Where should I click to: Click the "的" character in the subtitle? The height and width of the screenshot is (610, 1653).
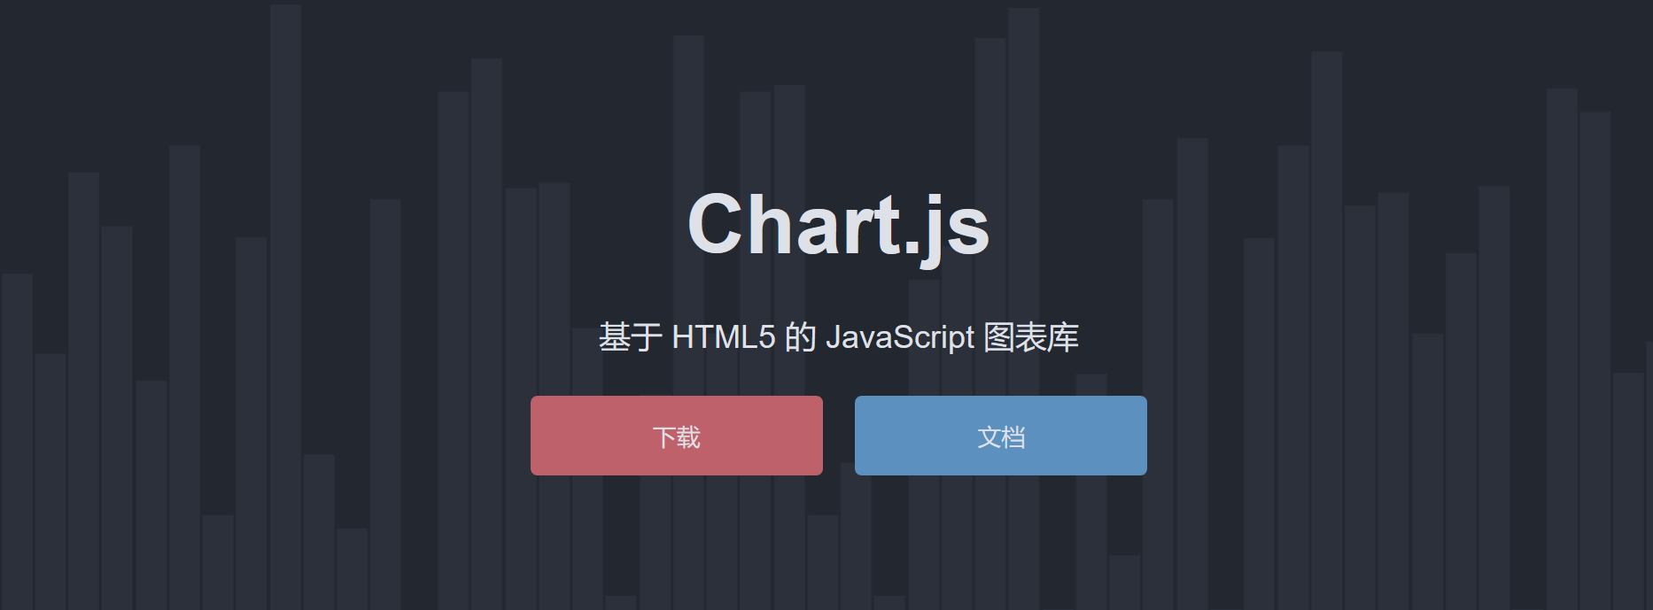tap(800, 337)
